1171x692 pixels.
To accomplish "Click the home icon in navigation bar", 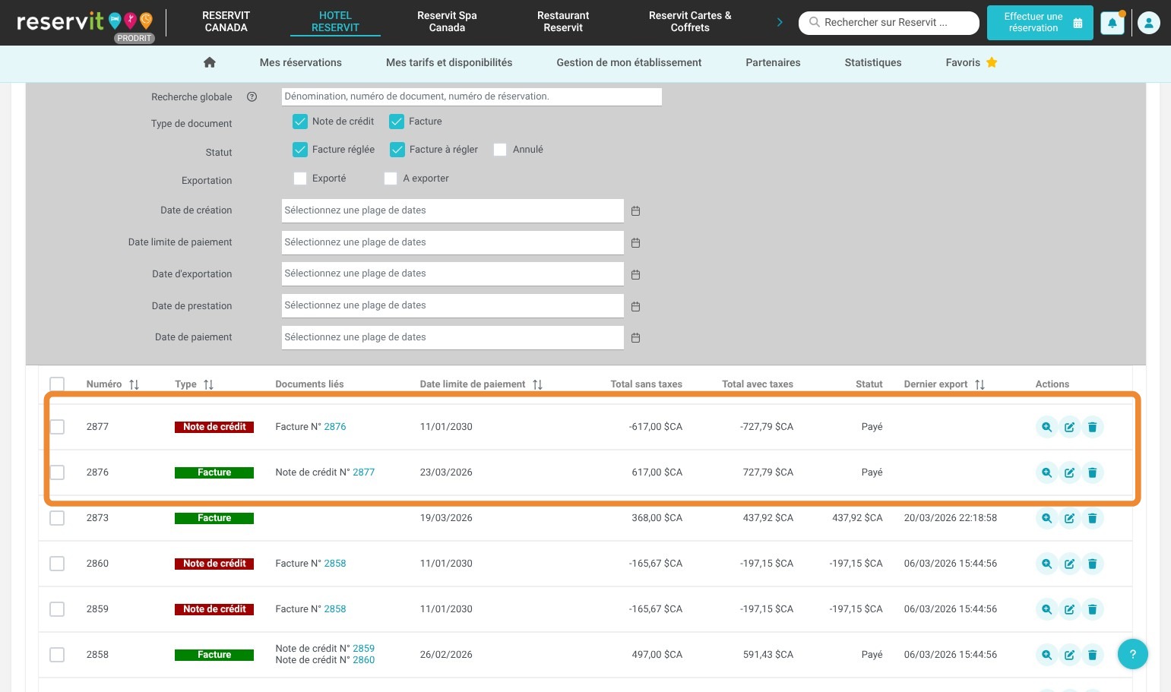I will (210, 63).
